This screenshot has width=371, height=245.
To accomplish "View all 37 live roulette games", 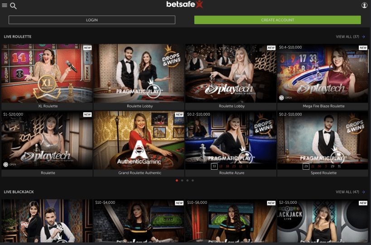I will (347, 37).
